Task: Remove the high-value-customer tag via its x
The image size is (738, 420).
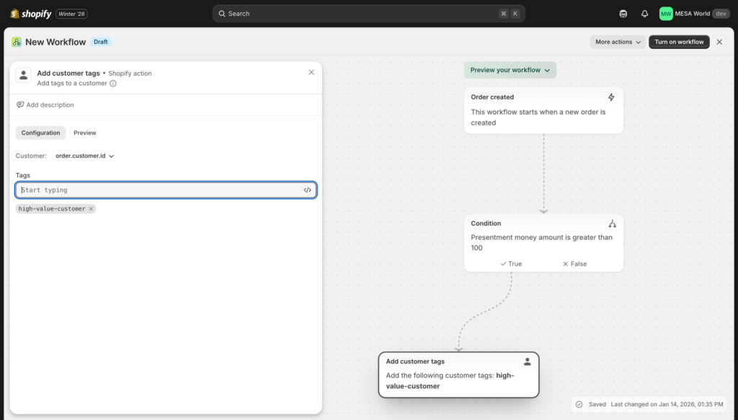Action: coord(90,208)
